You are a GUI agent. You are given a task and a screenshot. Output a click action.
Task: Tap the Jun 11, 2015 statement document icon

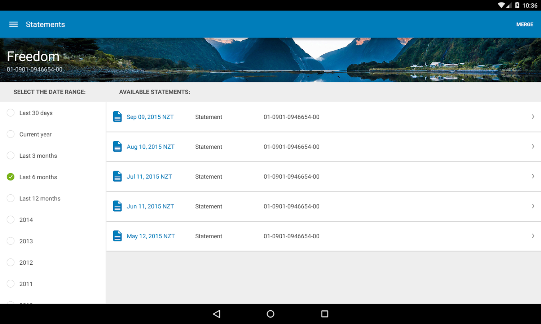(x=118, y=206)
